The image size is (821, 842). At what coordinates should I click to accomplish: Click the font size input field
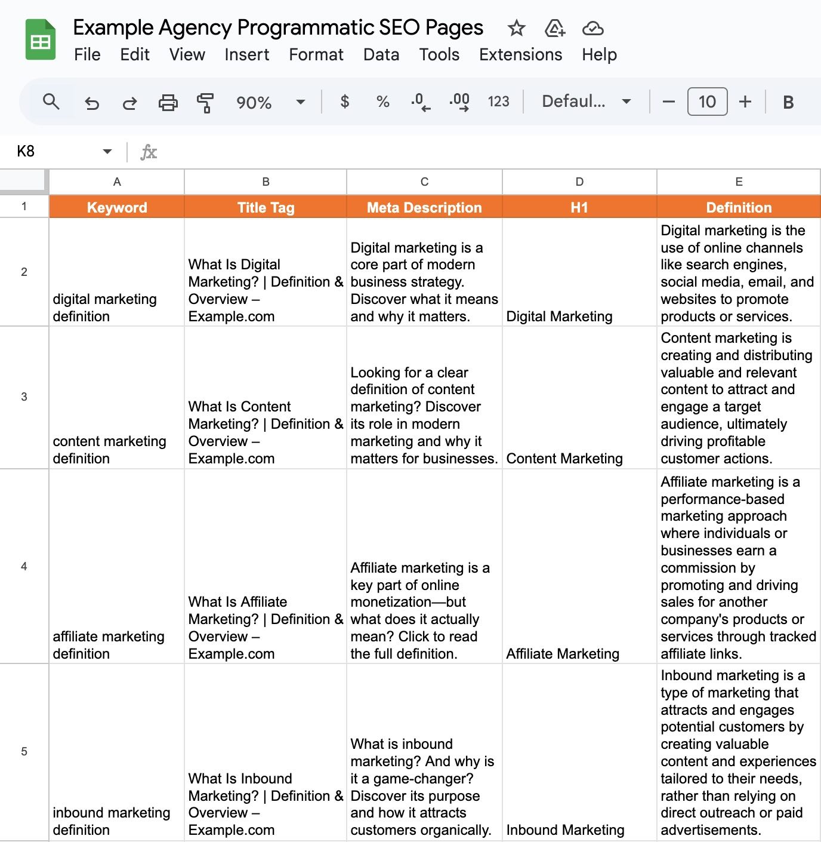[x=707, y=102]
